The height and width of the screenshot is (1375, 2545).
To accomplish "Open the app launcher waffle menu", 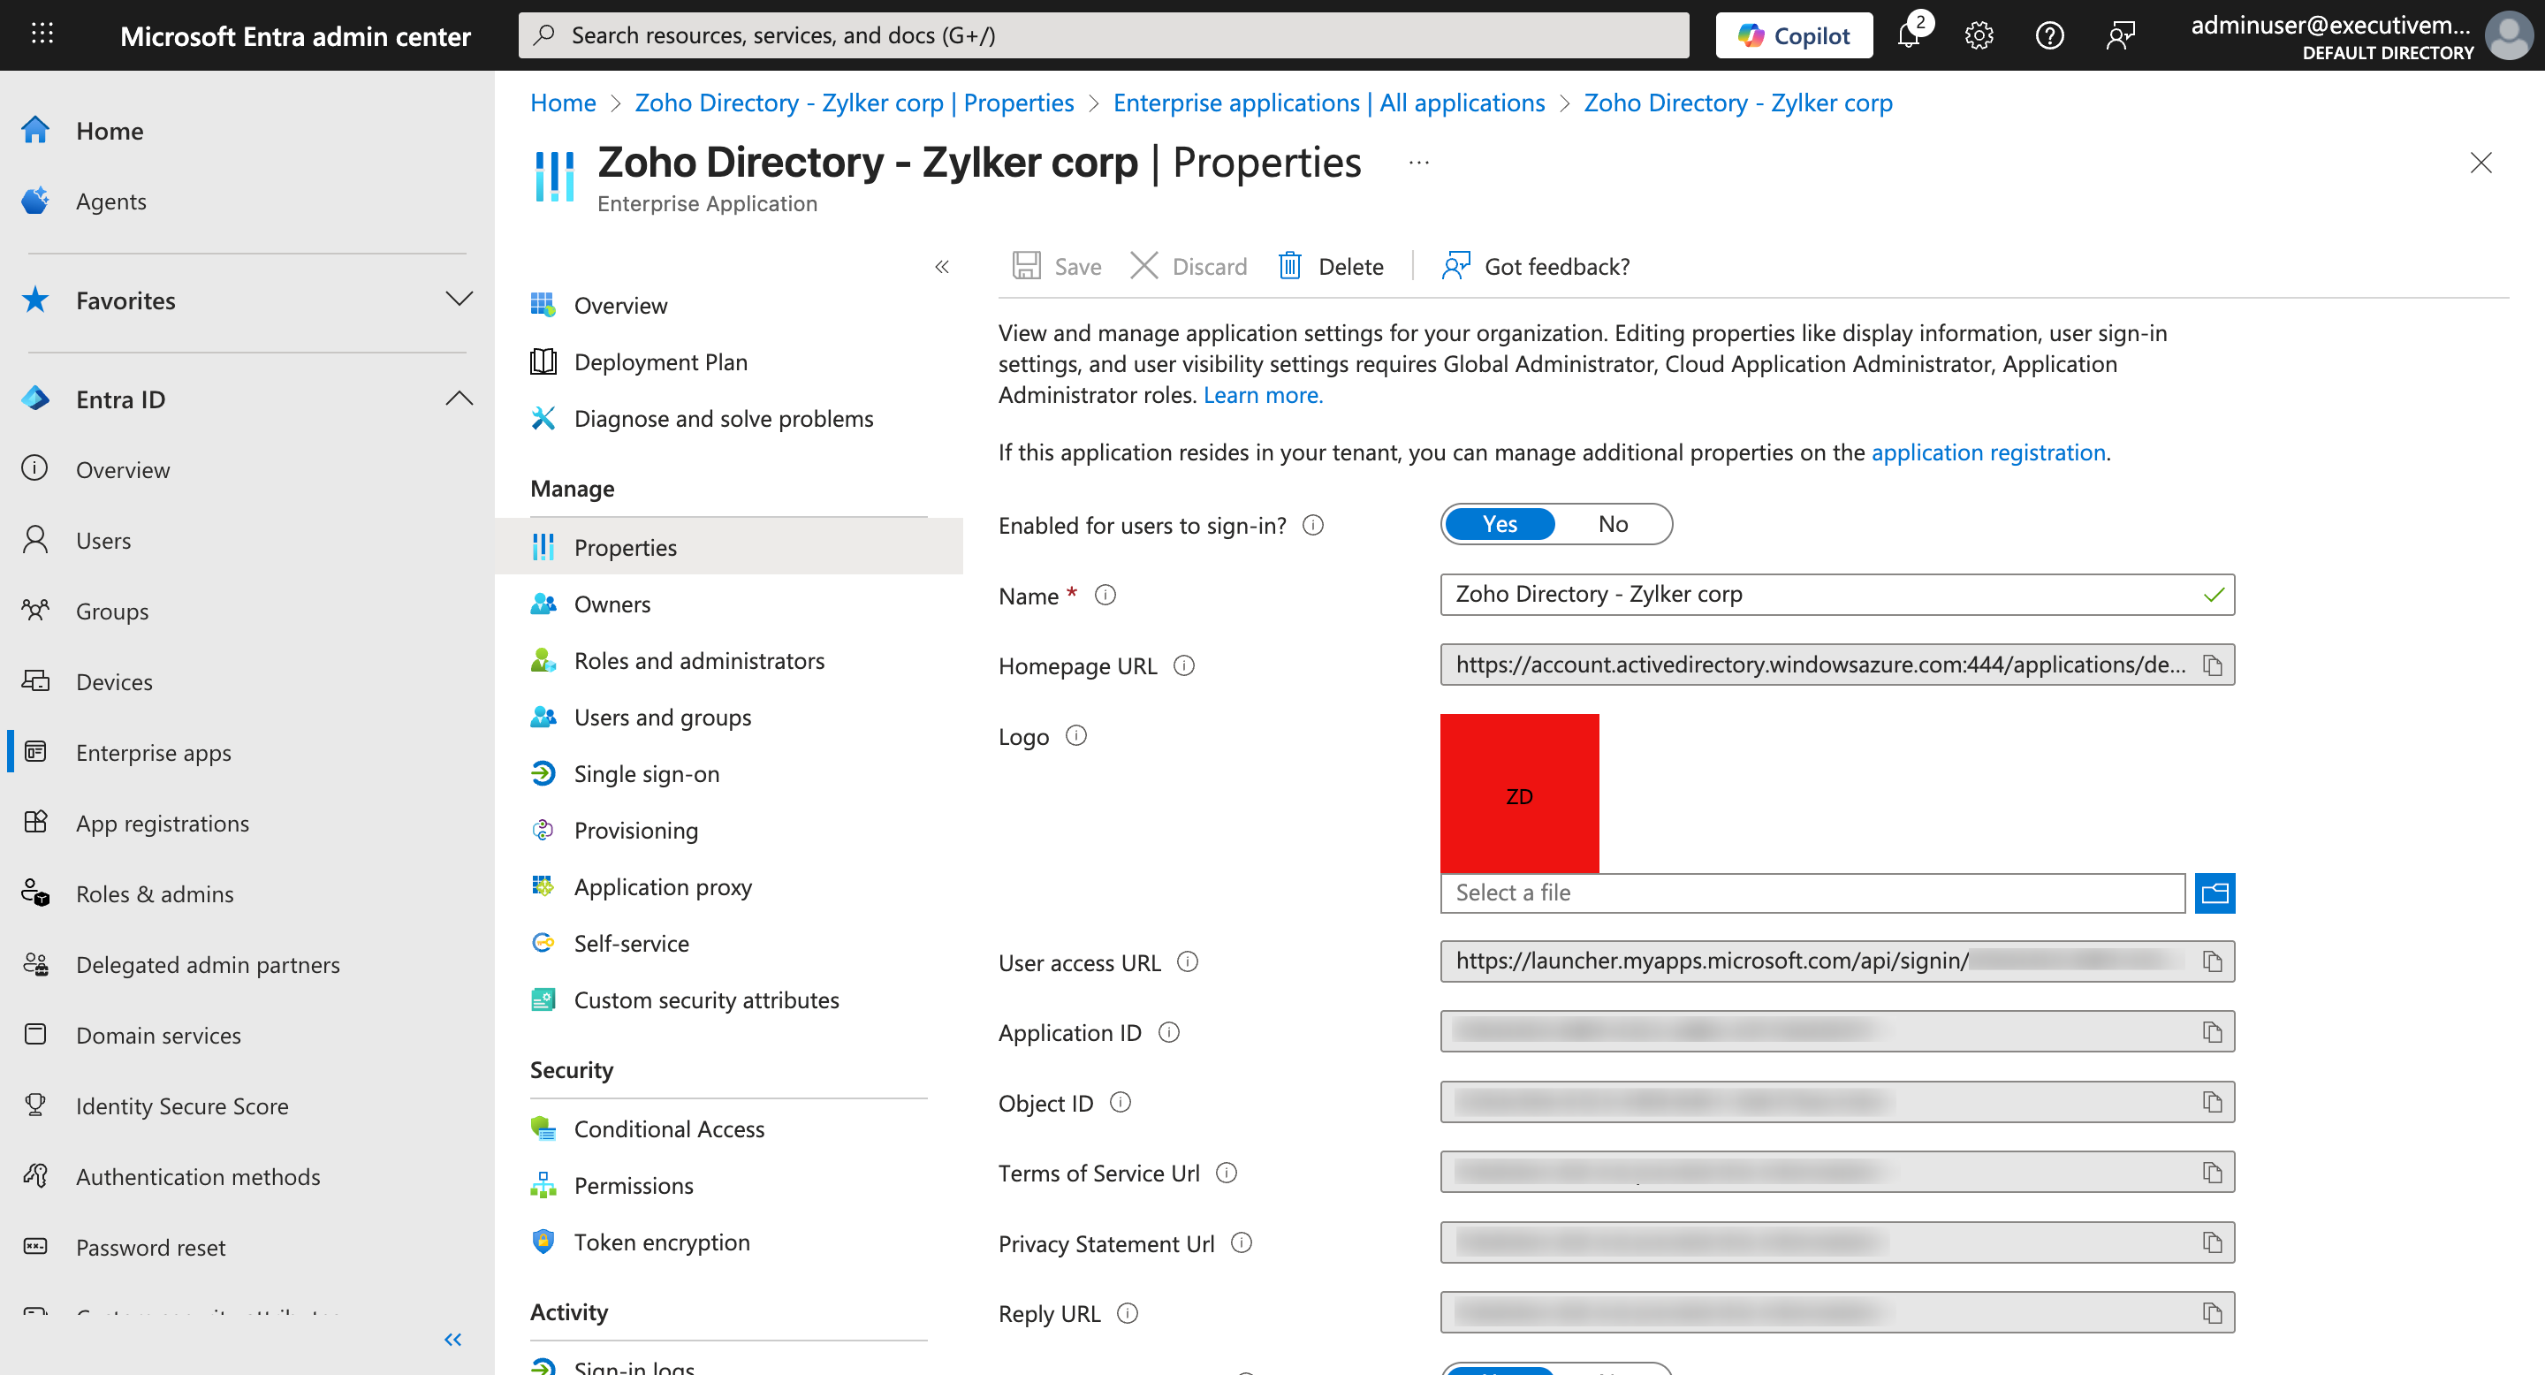I will pyautogui.click(x=42, y=34).
